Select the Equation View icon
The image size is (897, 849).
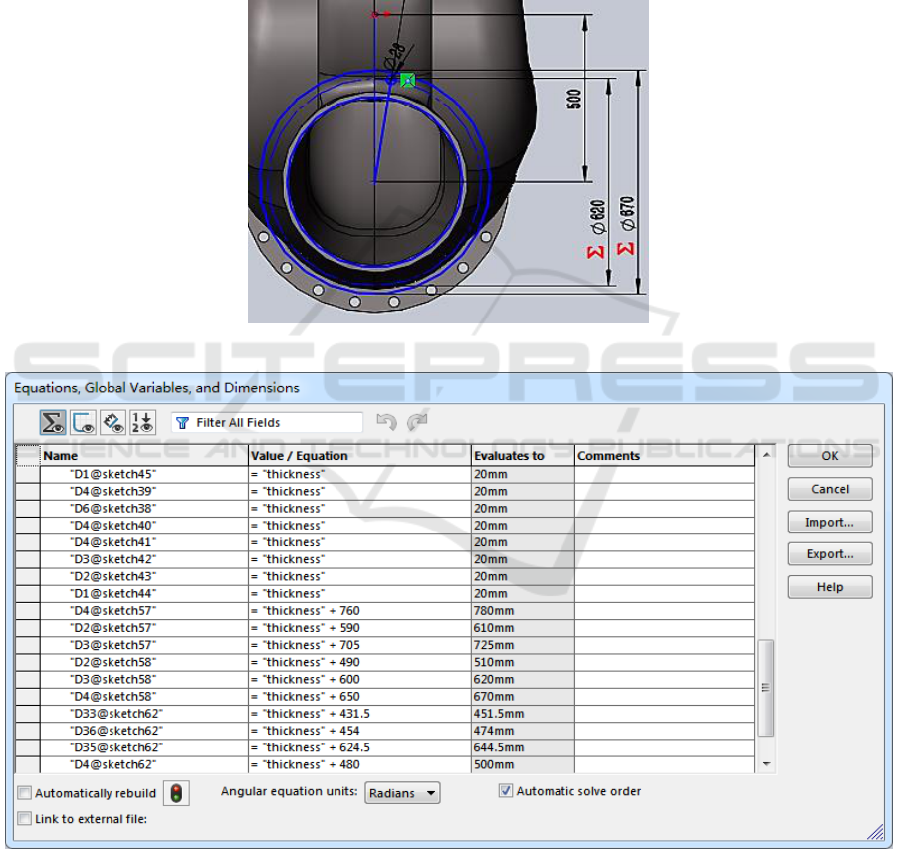click(53, 422)
